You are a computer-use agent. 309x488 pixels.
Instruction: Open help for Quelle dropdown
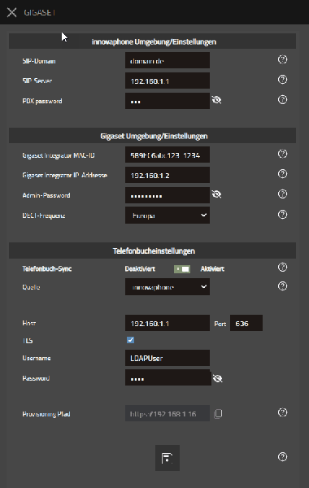(282, 286)
